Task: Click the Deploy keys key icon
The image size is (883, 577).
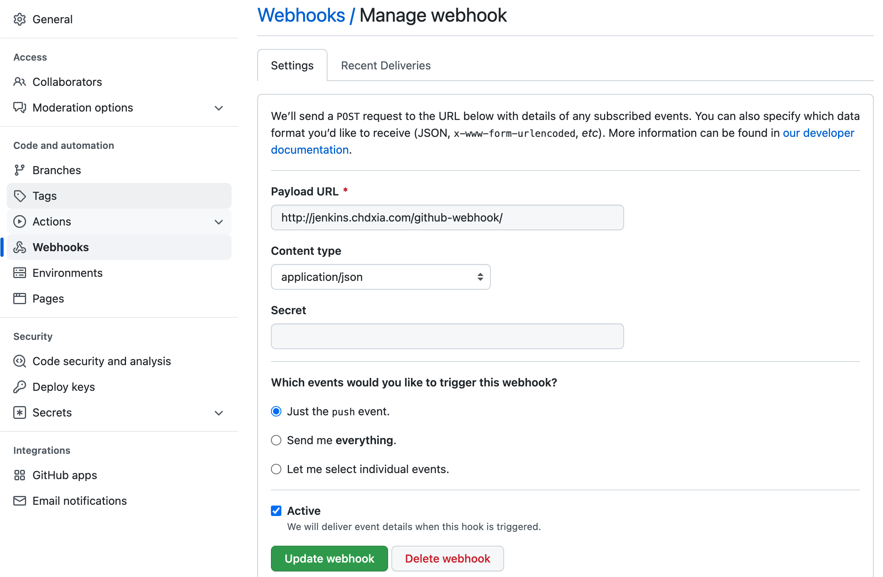Action: [19, 387]
